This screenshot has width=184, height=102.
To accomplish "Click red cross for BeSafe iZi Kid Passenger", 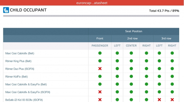I will [100, 100].
